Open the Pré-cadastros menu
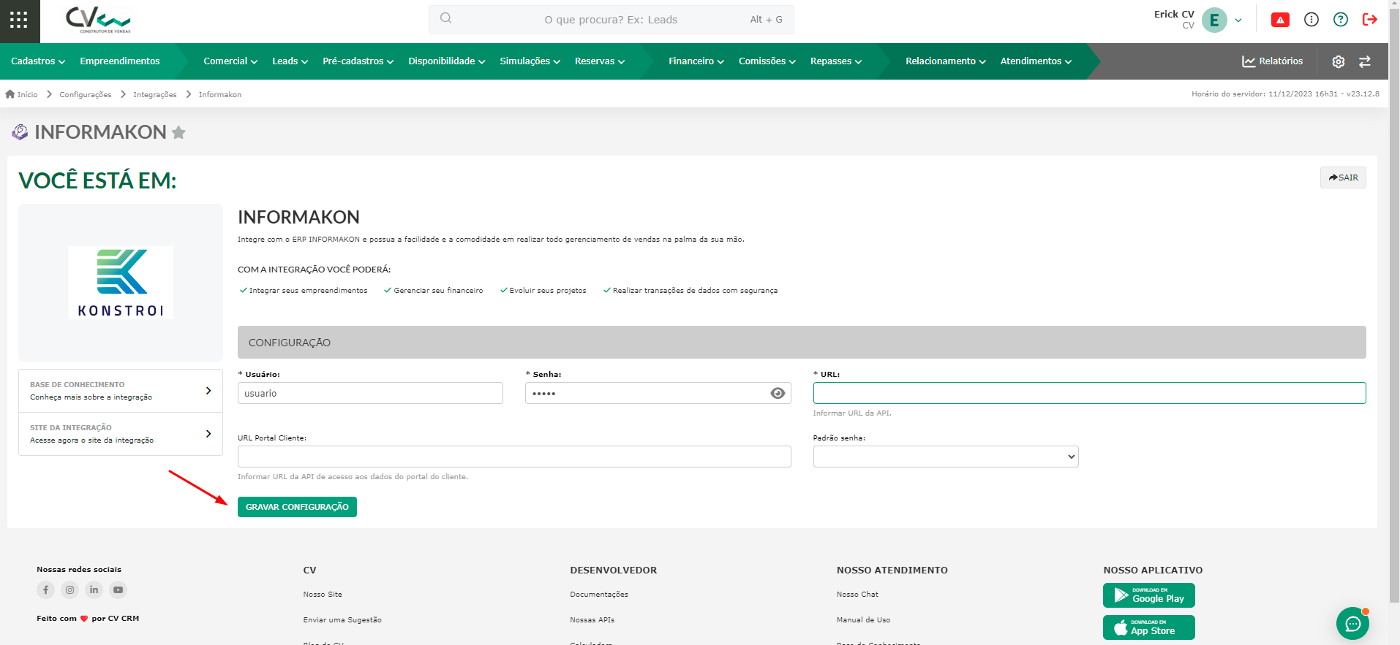This screenshot has width=1400, height=645. 358,61
